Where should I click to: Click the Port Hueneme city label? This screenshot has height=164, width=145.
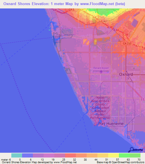(x=111, y=124)
